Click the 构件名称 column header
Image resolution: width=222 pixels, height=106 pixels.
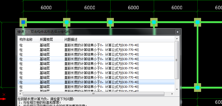tap(28, 39)
